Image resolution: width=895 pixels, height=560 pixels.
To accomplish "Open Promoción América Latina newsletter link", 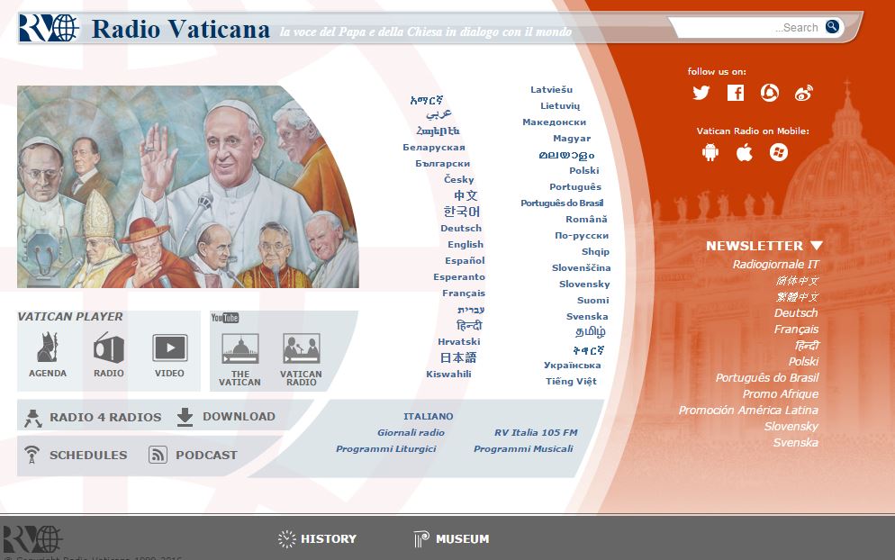I will [748, 410].
